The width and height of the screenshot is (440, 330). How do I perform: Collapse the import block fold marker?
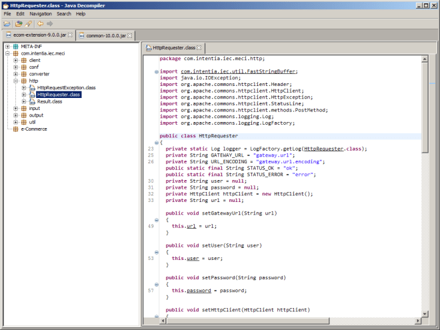pos(156,71)
